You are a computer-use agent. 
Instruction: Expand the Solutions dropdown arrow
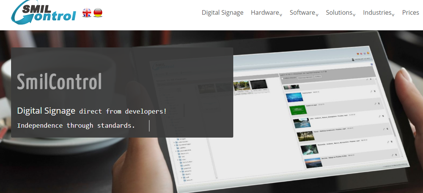(354, 15)
